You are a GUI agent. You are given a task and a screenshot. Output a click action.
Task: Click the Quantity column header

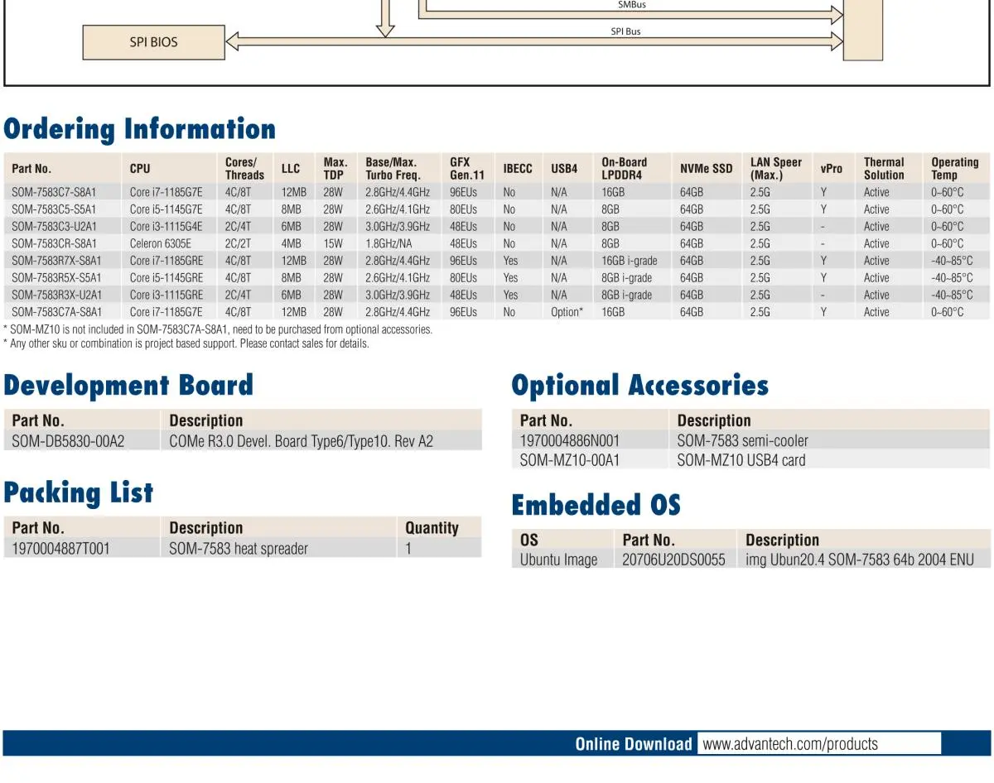[x=432, y=528]
